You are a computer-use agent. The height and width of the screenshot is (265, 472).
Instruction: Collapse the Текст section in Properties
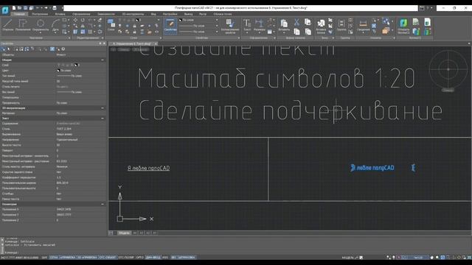(x=103, y=119)
